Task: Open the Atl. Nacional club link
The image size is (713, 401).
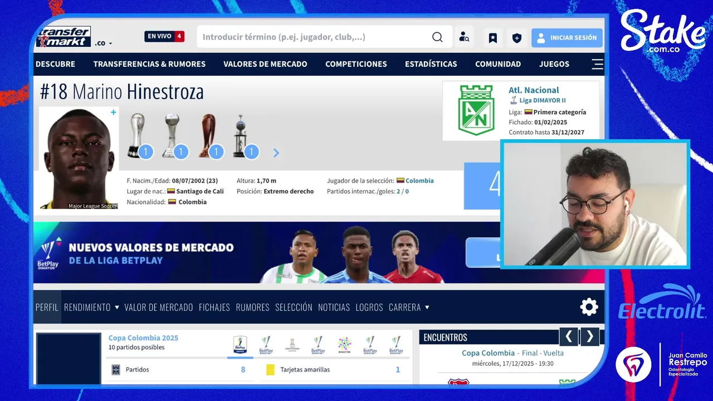Action: [534, 90]
